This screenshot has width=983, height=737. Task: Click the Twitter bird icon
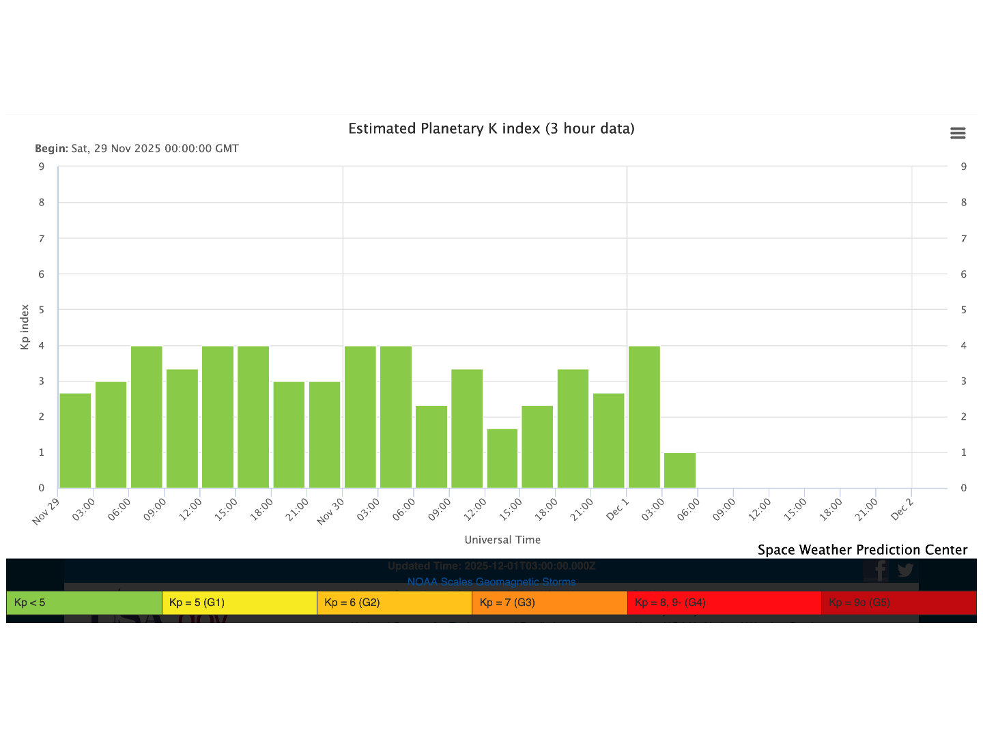pos(906,570)
